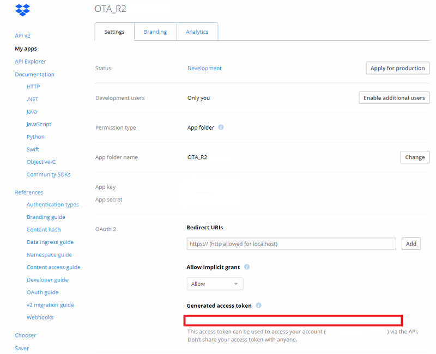The image size is (436, 354).
Task: Open .NET documentation link
Action: click(33, 99)
